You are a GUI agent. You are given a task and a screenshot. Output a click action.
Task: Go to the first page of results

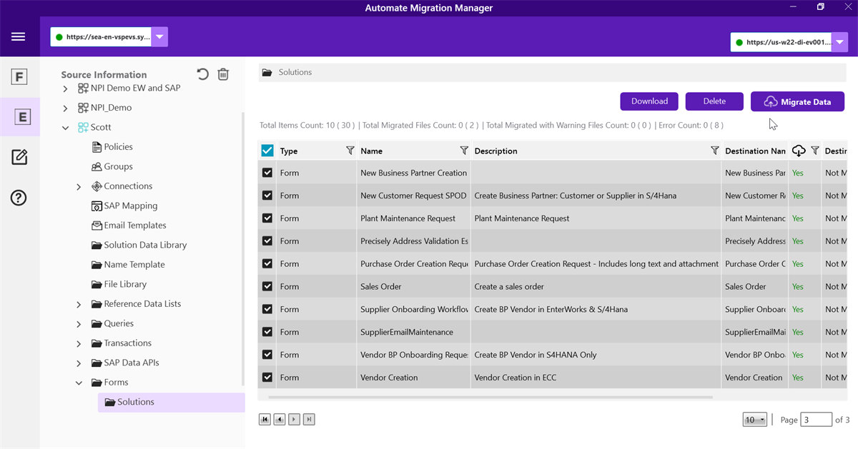tap(265, 420)
